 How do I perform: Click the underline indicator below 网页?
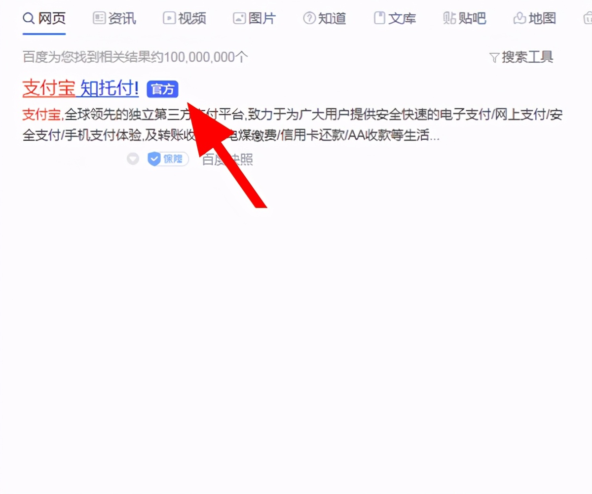(x=43, y=33)
